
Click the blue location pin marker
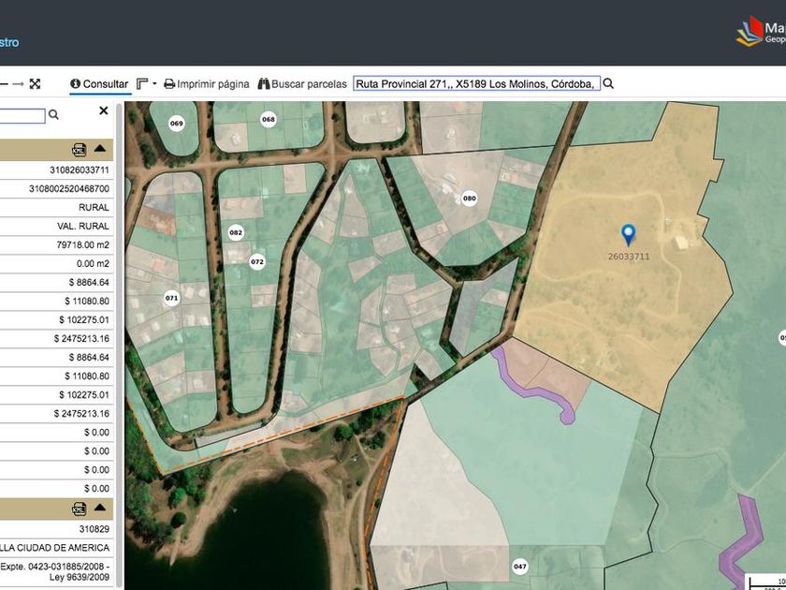pyautogui.click(x=629, y=233)
